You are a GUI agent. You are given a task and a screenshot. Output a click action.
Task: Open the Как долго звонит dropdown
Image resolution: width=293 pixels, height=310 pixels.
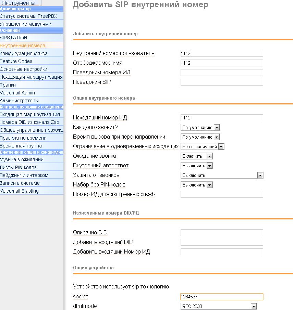pos(200,127)
